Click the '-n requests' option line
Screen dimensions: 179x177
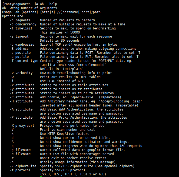52,20
